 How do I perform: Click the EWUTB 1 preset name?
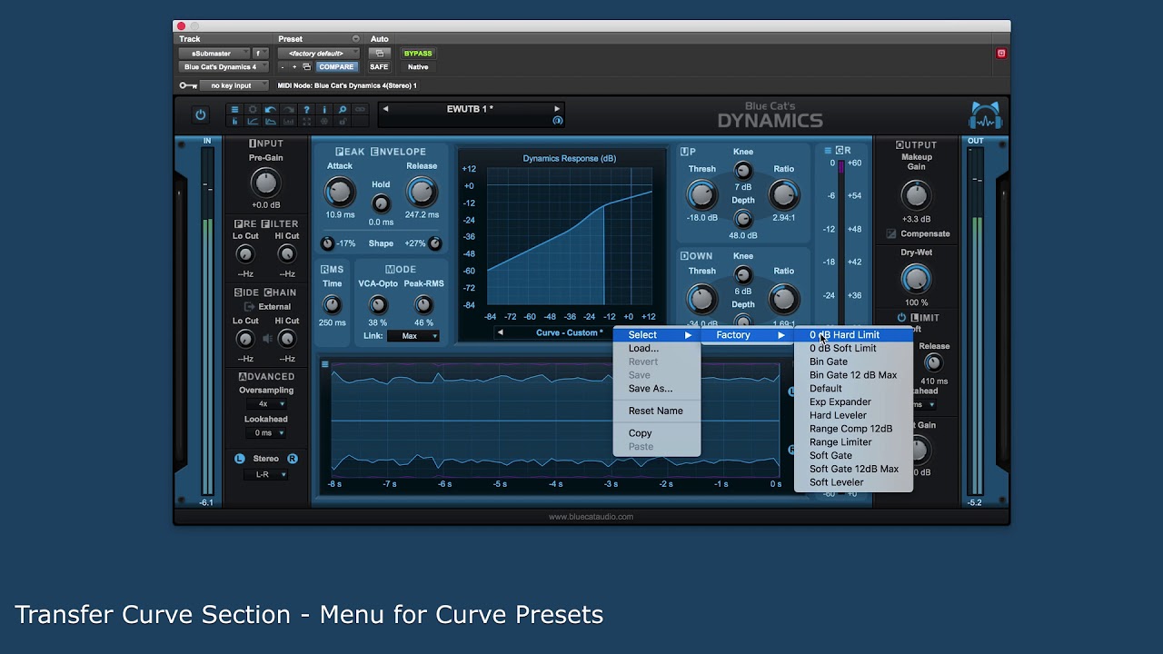click(470, 109)
